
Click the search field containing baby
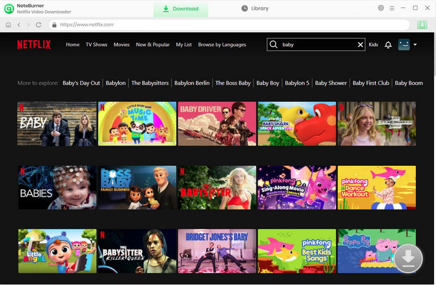316,44
